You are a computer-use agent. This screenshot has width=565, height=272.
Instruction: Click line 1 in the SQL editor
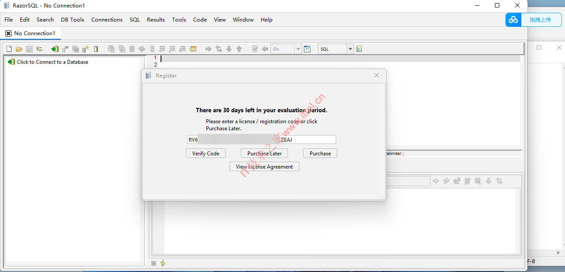tap(340, 58)
